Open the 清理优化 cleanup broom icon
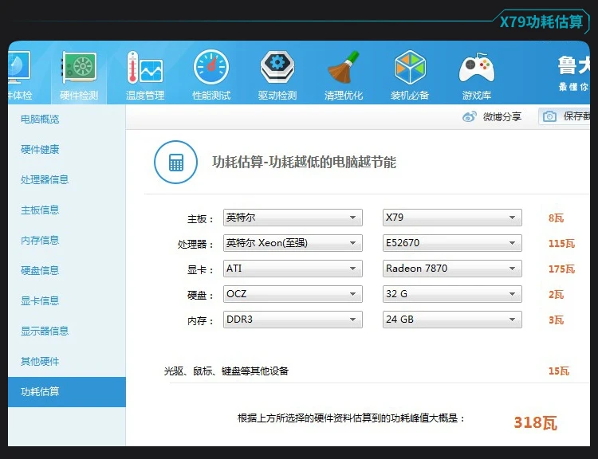This screenshot has width=598, height=459. [x=343, y=67]
